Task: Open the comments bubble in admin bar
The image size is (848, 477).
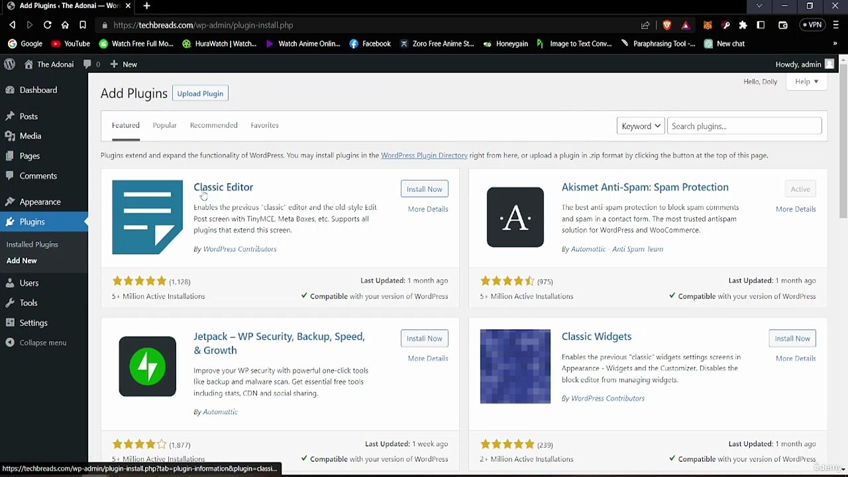Action: 92,64
